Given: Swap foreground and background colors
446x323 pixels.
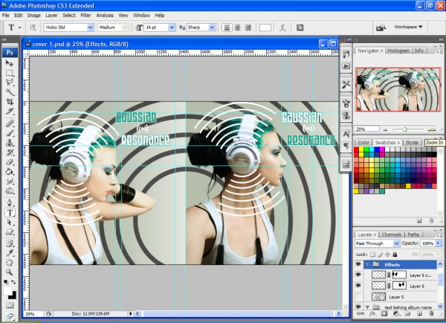Looking at the screenshot, I should click(13, 282).
